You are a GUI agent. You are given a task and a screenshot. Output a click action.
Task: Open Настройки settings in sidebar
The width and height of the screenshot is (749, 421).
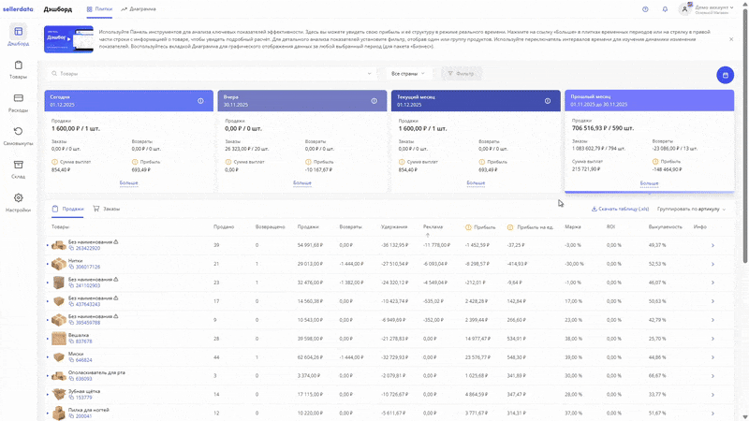coord(18,202)
